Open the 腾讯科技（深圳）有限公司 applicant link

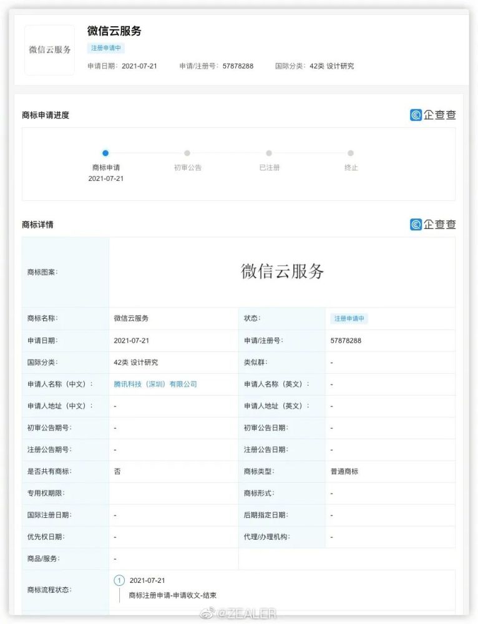pyautogui.click(x=155, y=384)
